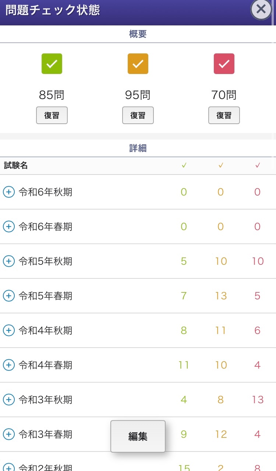Click green checkmark column header in 詳細 table

click(184, 166)
